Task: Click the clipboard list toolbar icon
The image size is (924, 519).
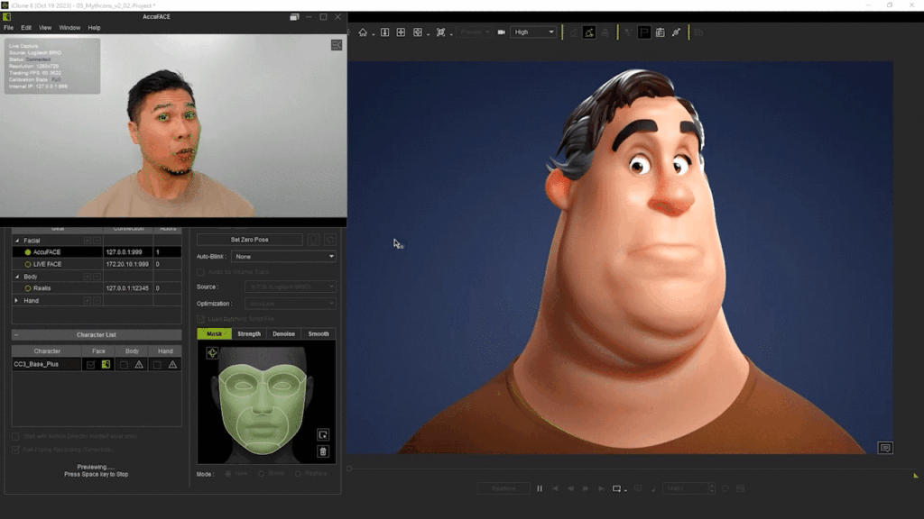Action: [x=660, y=32]
